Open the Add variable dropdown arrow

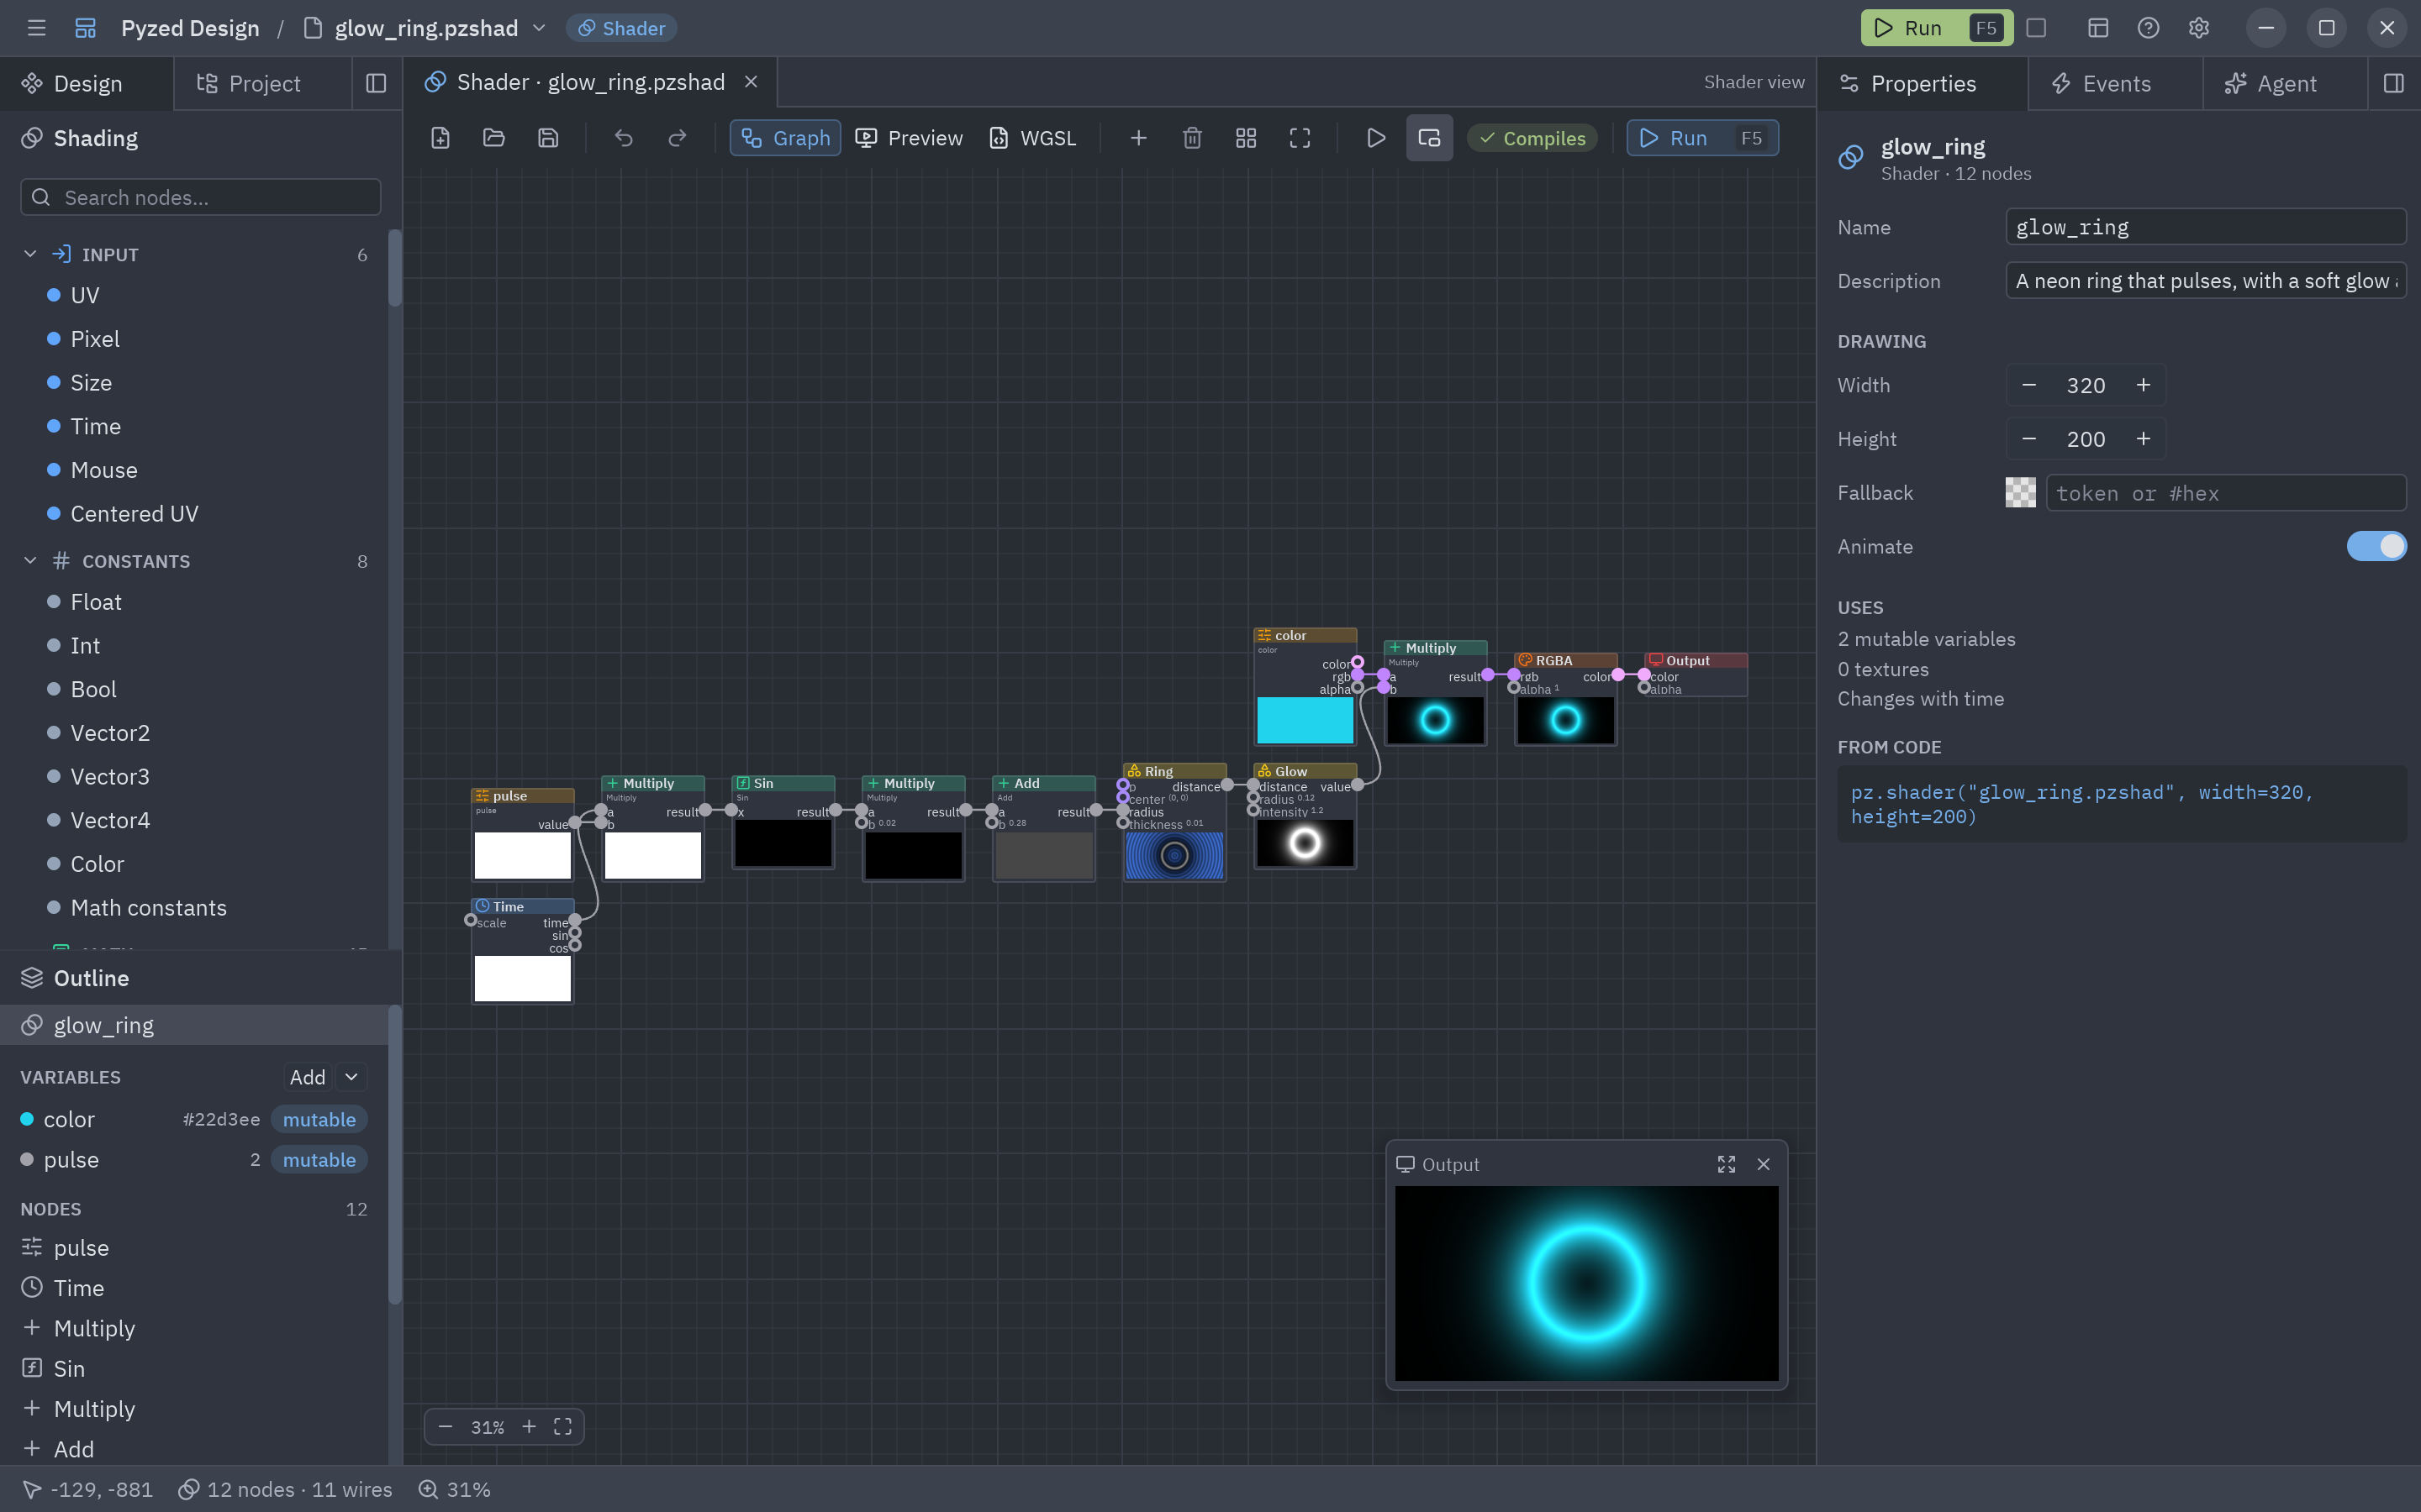tap(351, 1077)
